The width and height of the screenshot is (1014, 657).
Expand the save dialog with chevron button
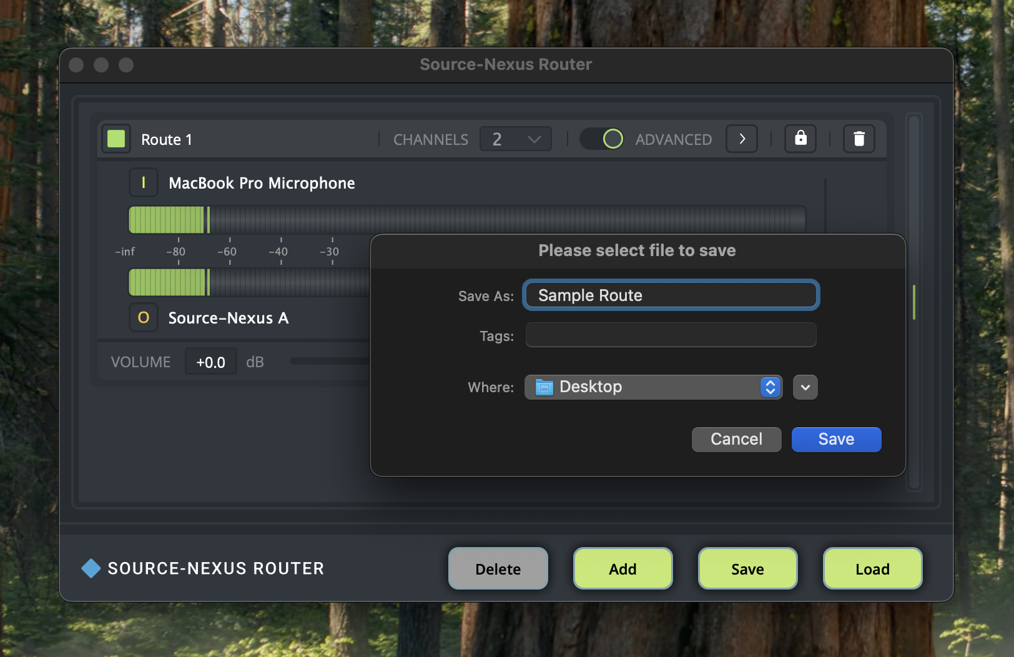click(x=805, y=387)
